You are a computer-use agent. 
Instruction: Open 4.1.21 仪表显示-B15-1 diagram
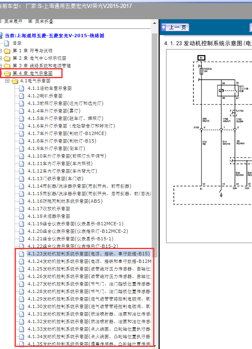tap(71, 239)
